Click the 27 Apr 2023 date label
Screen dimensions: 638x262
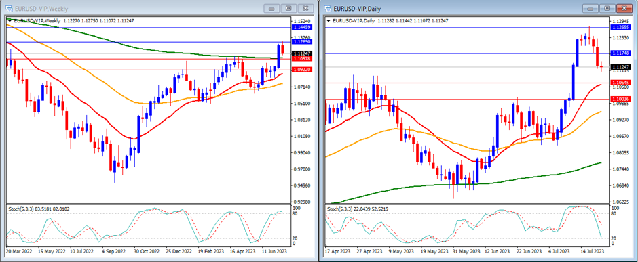point(370,251)
